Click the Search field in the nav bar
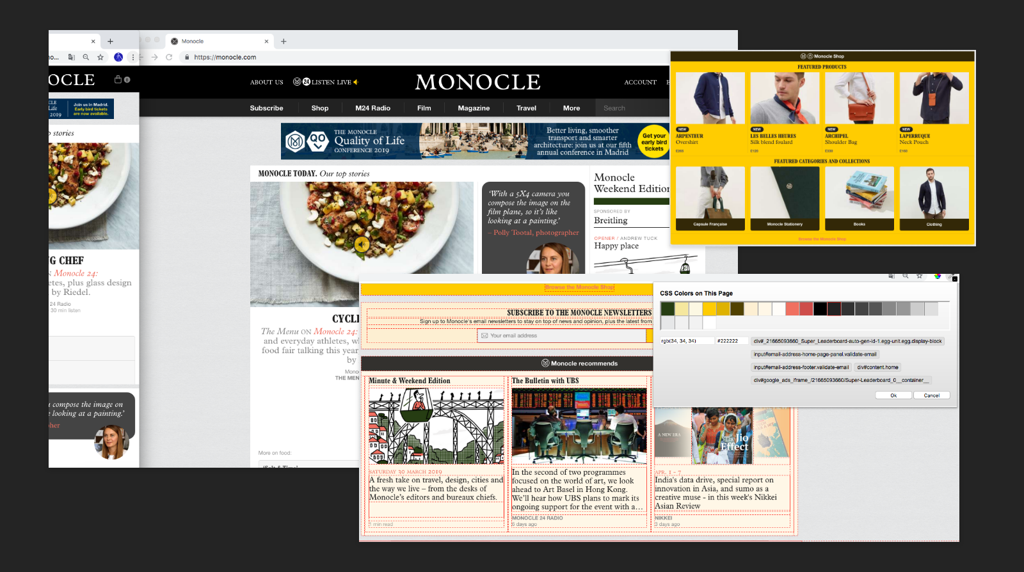 coord(632,108)
